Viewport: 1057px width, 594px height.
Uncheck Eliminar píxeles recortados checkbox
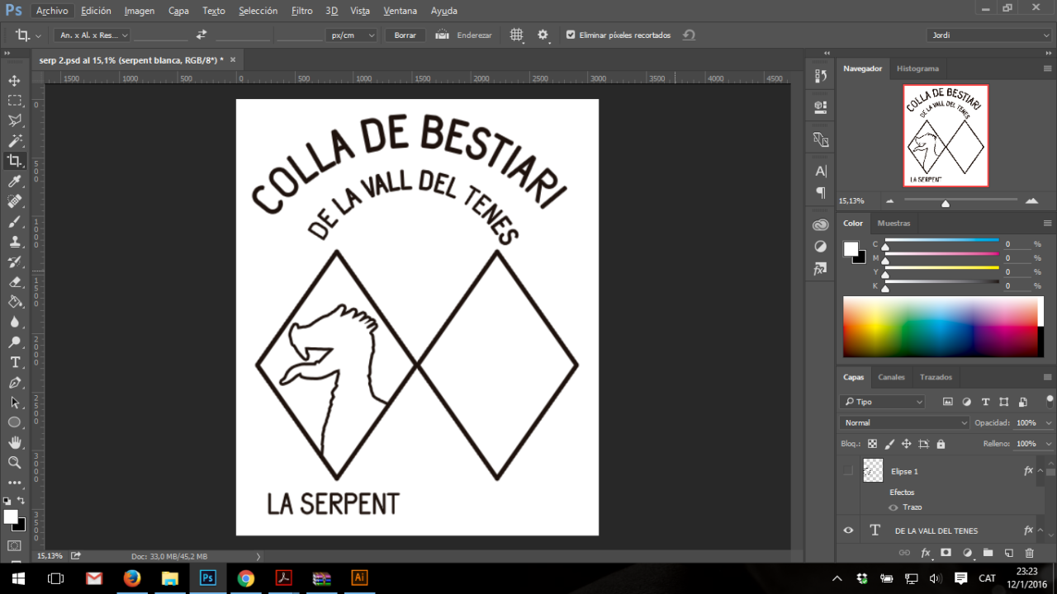tap(571, 35)
